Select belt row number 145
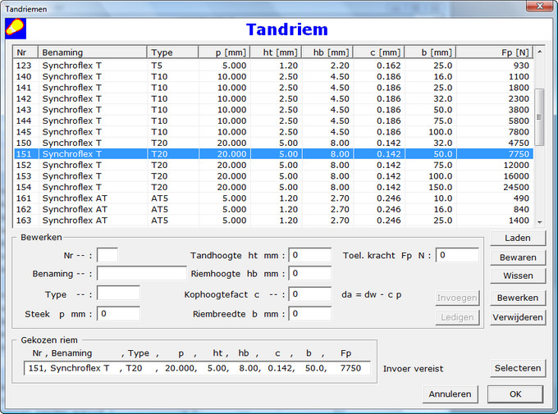558x414 pixels. [273, 132]
